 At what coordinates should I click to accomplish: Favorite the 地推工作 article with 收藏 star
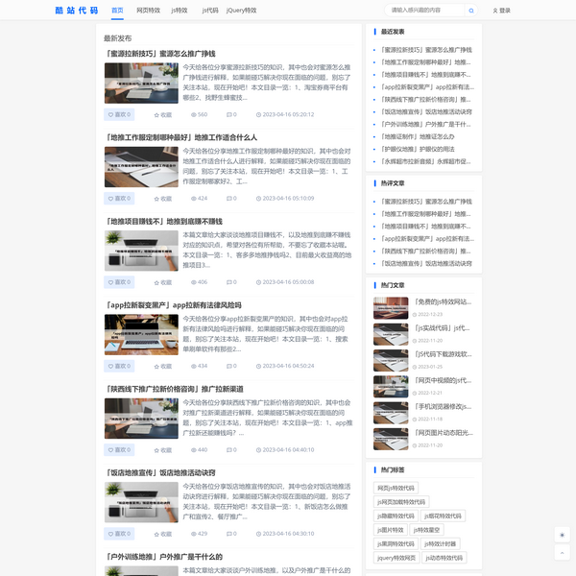click(161, 199)
